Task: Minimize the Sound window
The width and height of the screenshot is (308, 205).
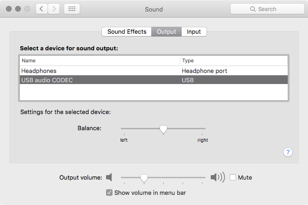Action: pos(18,9)
